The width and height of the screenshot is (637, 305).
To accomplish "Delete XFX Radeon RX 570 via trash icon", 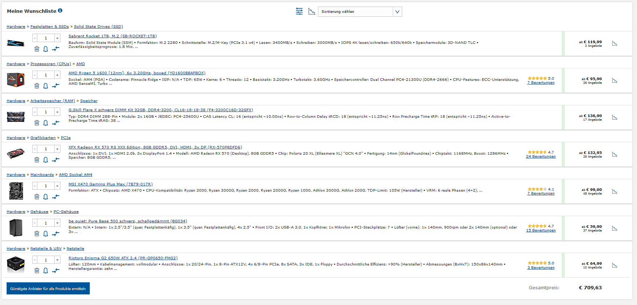I will click(x=37, y=159).
